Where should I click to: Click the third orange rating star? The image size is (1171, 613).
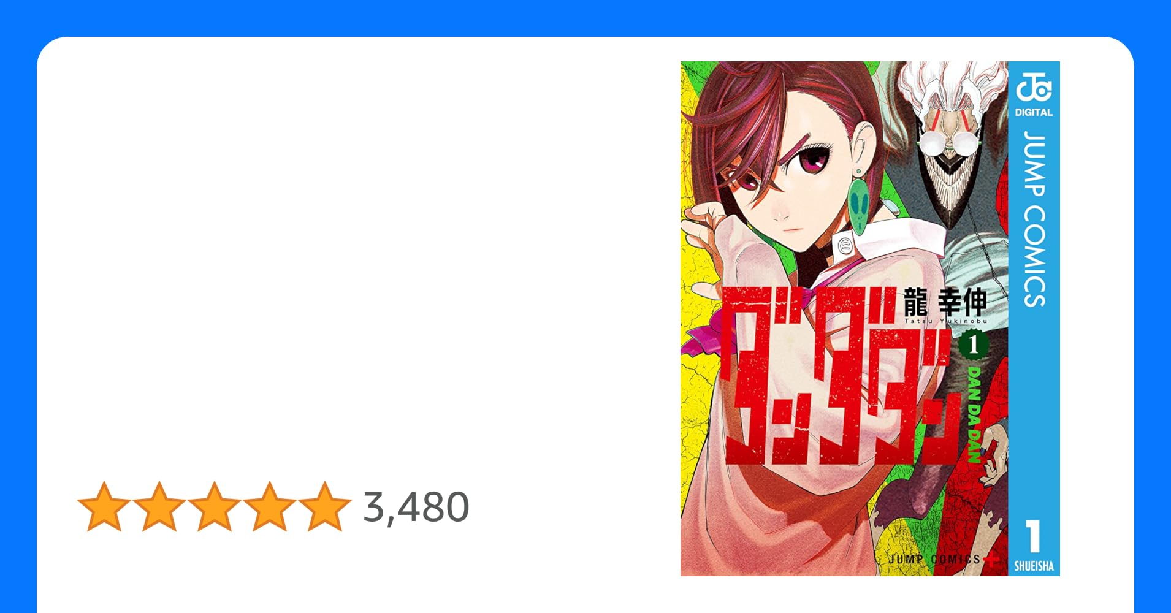[x=214, y=506]
